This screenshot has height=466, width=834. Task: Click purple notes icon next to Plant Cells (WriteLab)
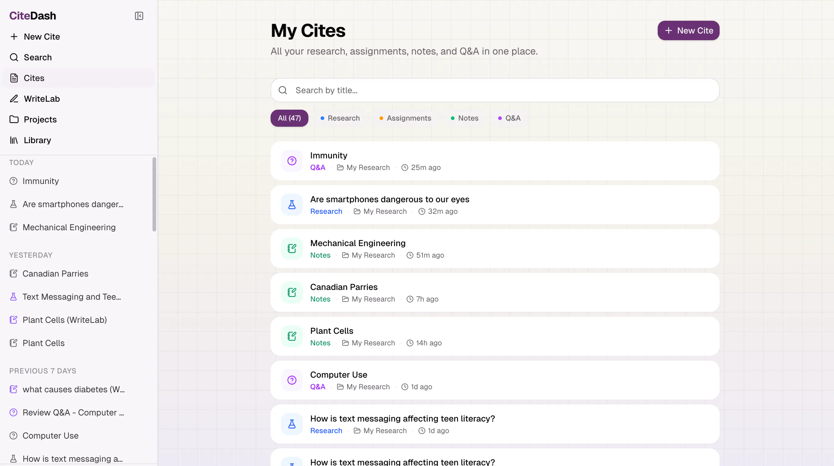(13, 320)
